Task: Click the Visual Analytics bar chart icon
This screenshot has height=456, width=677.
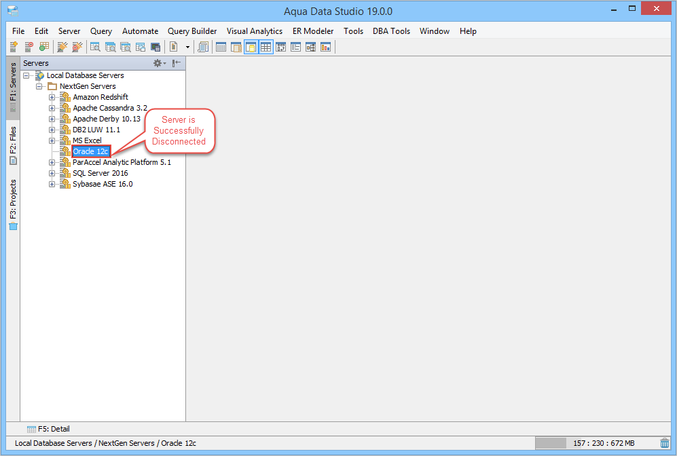Action: pyautogui.click(x=326, y=47)
